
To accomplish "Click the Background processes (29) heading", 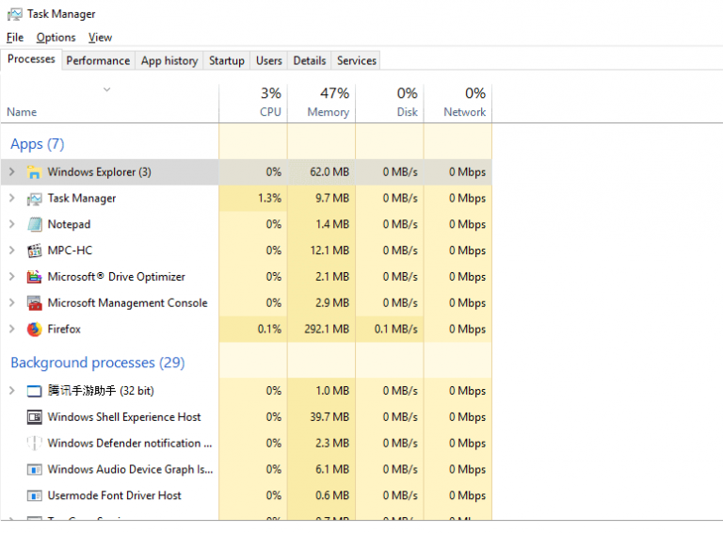I will (98, 363).
